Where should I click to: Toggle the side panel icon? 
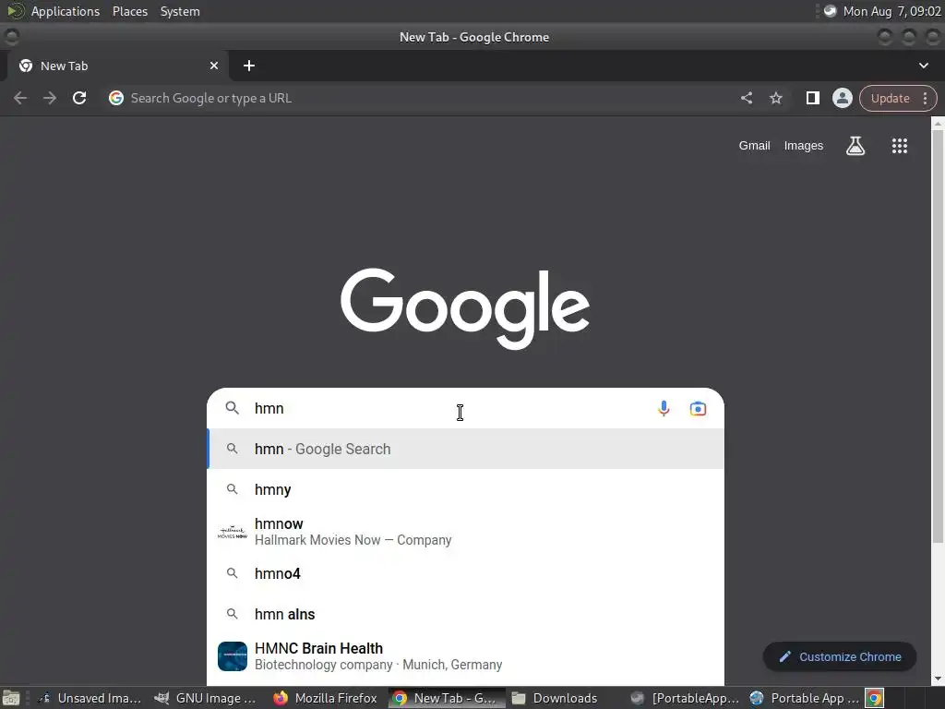pos(812,98)
